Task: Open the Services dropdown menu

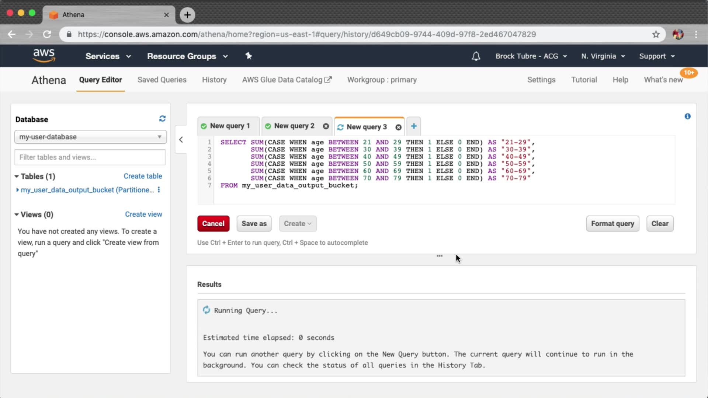Action: 108,56
